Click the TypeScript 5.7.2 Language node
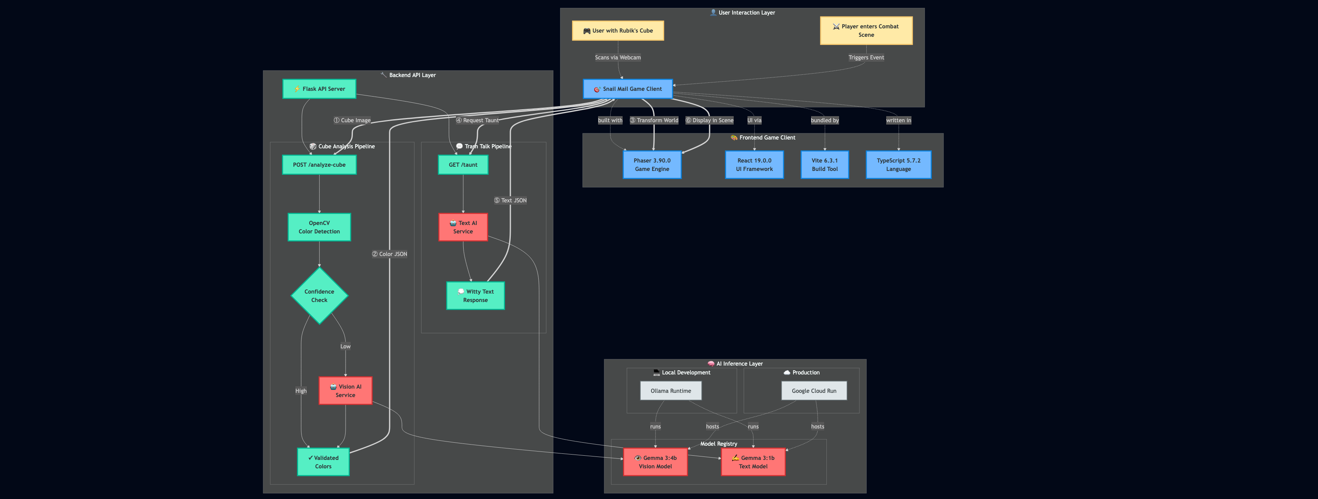Viewport: 1318px width, 499px height. coord(898,165)
